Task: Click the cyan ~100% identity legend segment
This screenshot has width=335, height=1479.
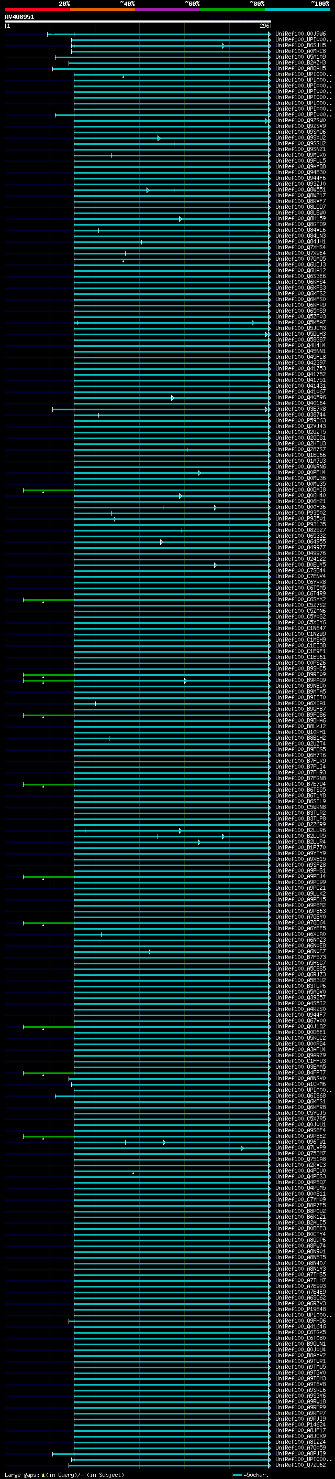Action: (x=297, y=10)
